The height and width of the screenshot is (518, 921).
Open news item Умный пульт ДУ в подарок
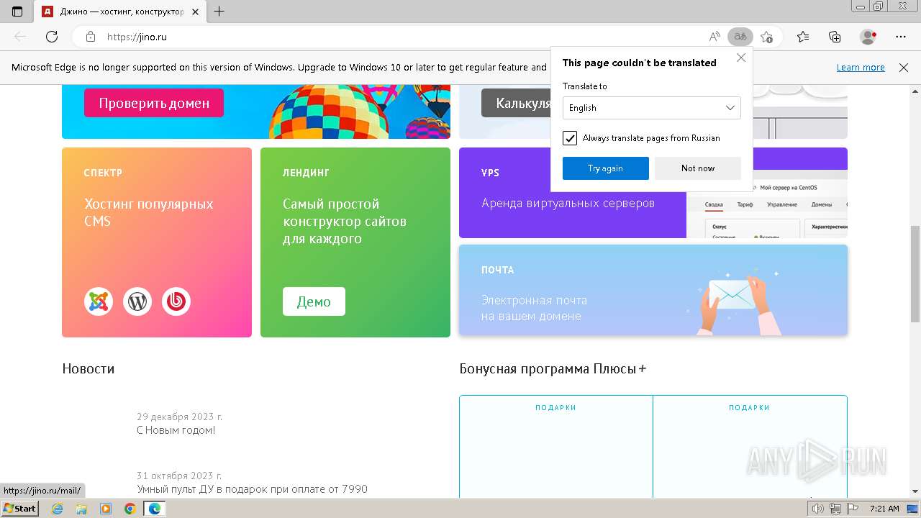click(x=253, y=489)
